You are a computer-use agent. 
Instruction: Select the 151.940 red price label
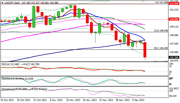coord(174,3)
